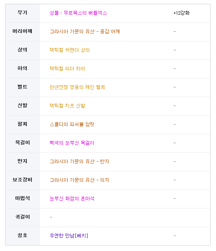Select the 칭호 row header
This screenshot has width=216, height=251.
coord(22,236)
